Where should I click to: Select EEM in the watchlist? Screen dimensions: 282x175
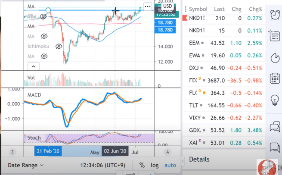tap(224, 43)
